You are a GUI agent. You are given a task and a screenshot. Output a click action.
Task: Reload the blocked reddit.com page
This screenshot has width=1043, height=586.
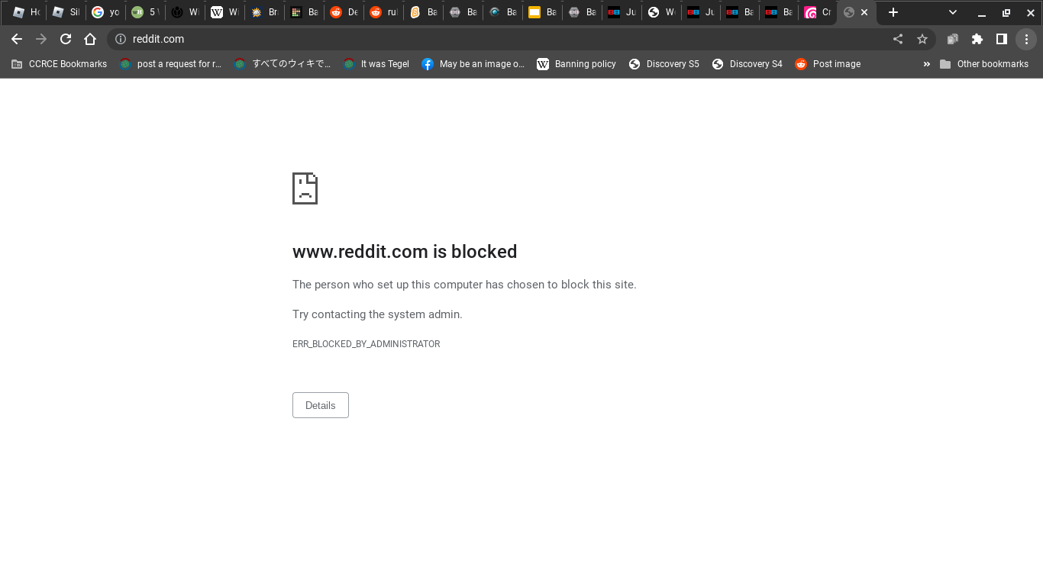(66, 39)
